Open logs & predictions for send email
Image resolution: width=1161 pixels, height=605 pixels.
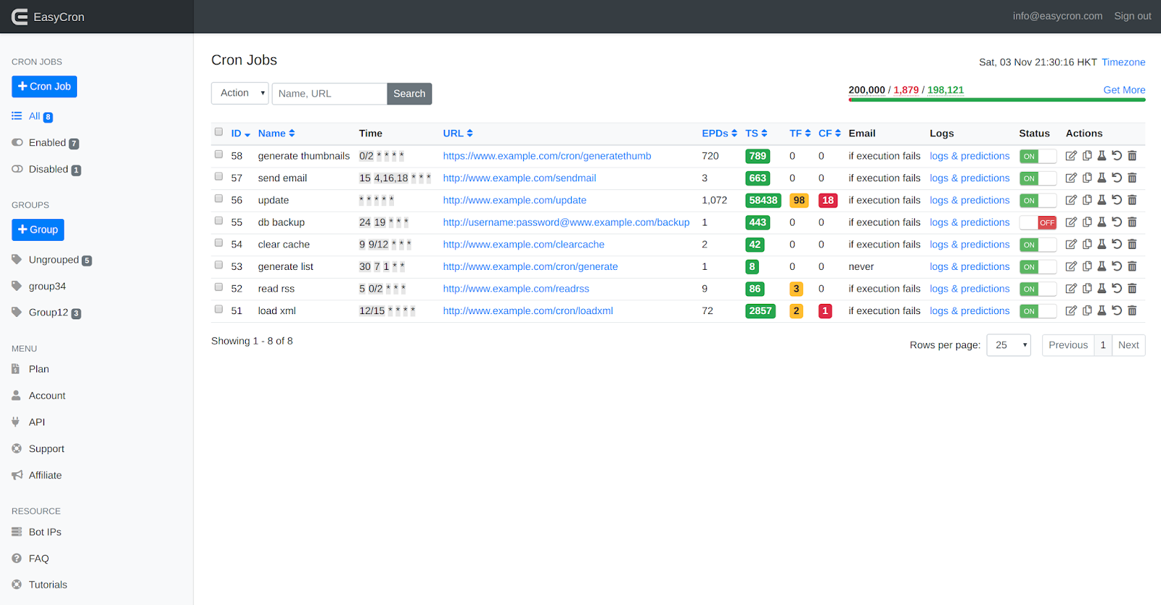969,178
